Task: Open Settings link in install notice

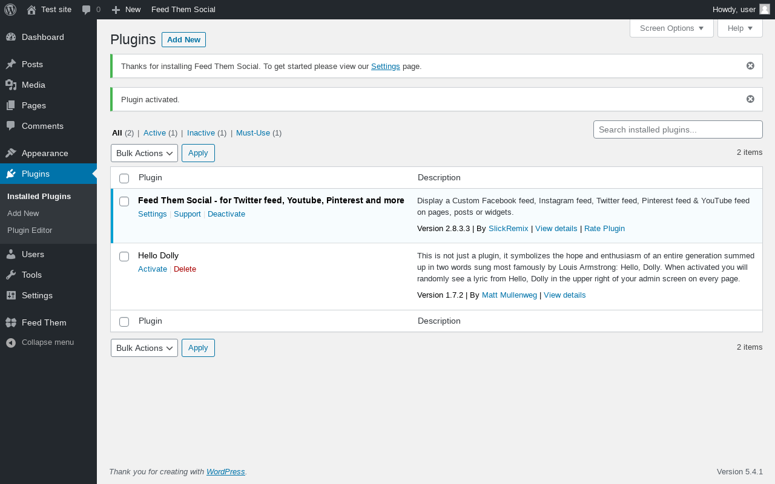Action: 386,67
